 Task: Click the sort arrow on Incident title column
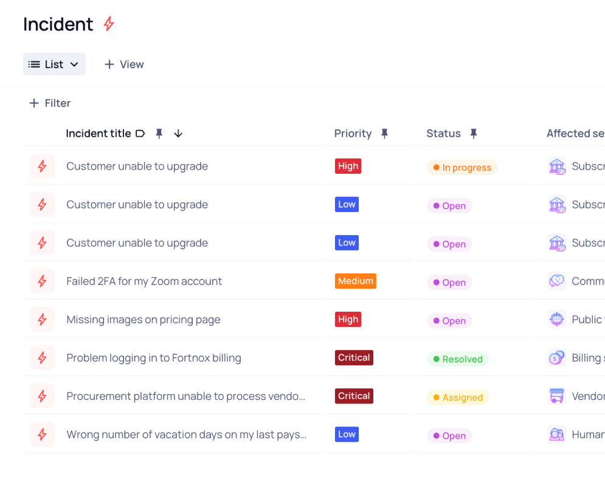point(178,134)
